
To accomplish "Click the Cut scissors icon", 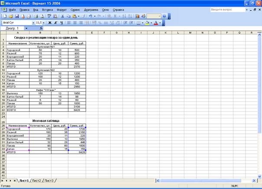I will click(x=62, y=16).
